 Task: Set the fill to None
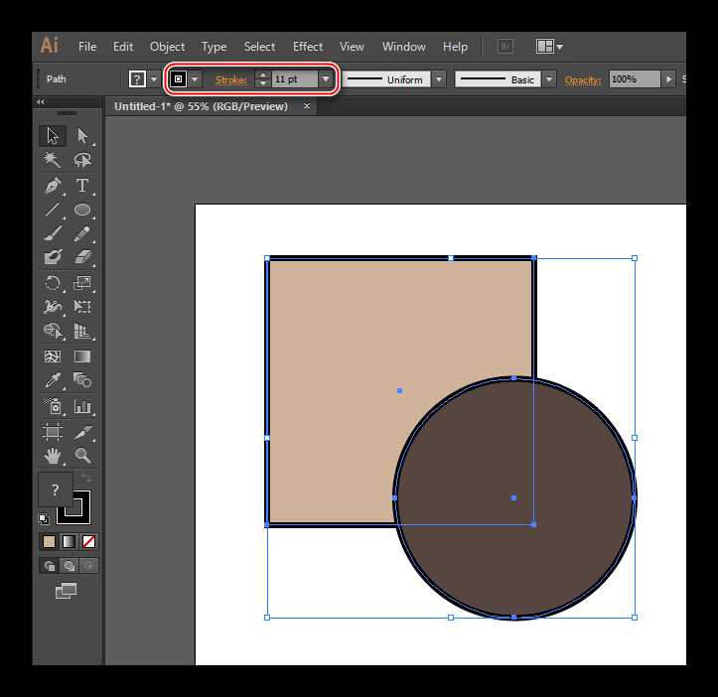[88, 542]
